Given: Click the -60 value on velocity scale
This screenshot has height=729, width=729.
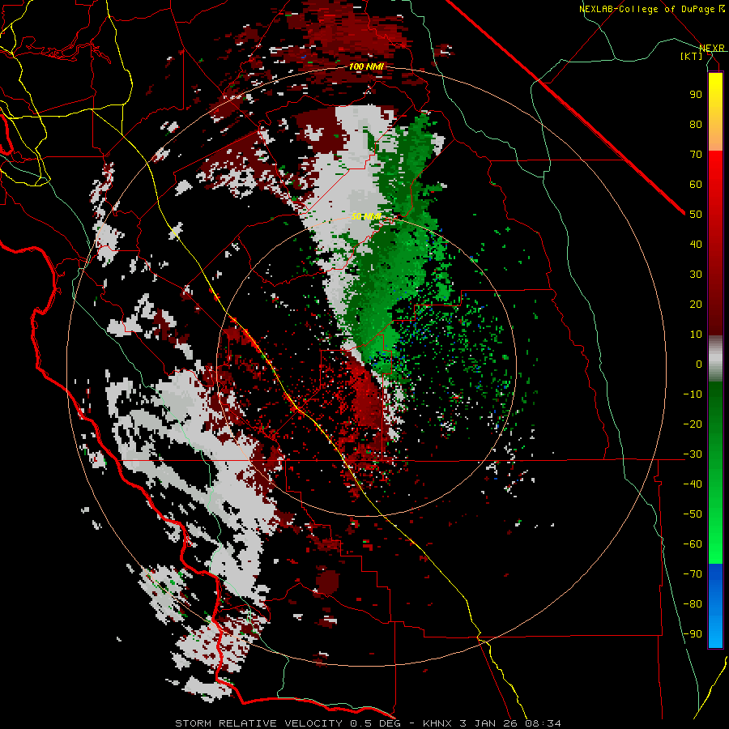Looking at the screenshot, I should click(693, 544).
